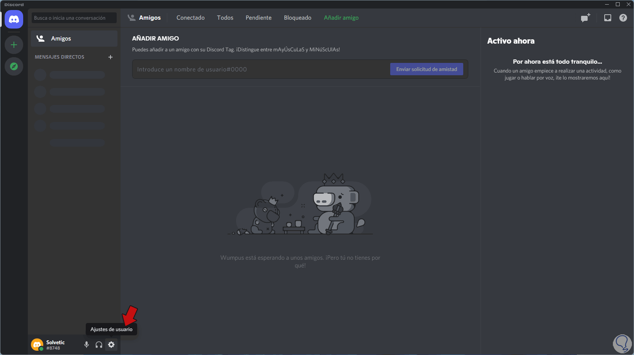This screenshot has width=634, height=355.
Task: Open the inbox icon
Action: click(x=608, y=18)
